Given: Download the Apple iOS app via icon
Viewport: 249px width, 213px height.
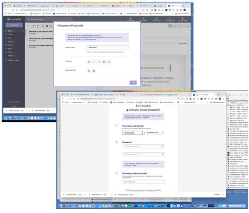Looking at the screenshot, I should click(x=94, y=71).
